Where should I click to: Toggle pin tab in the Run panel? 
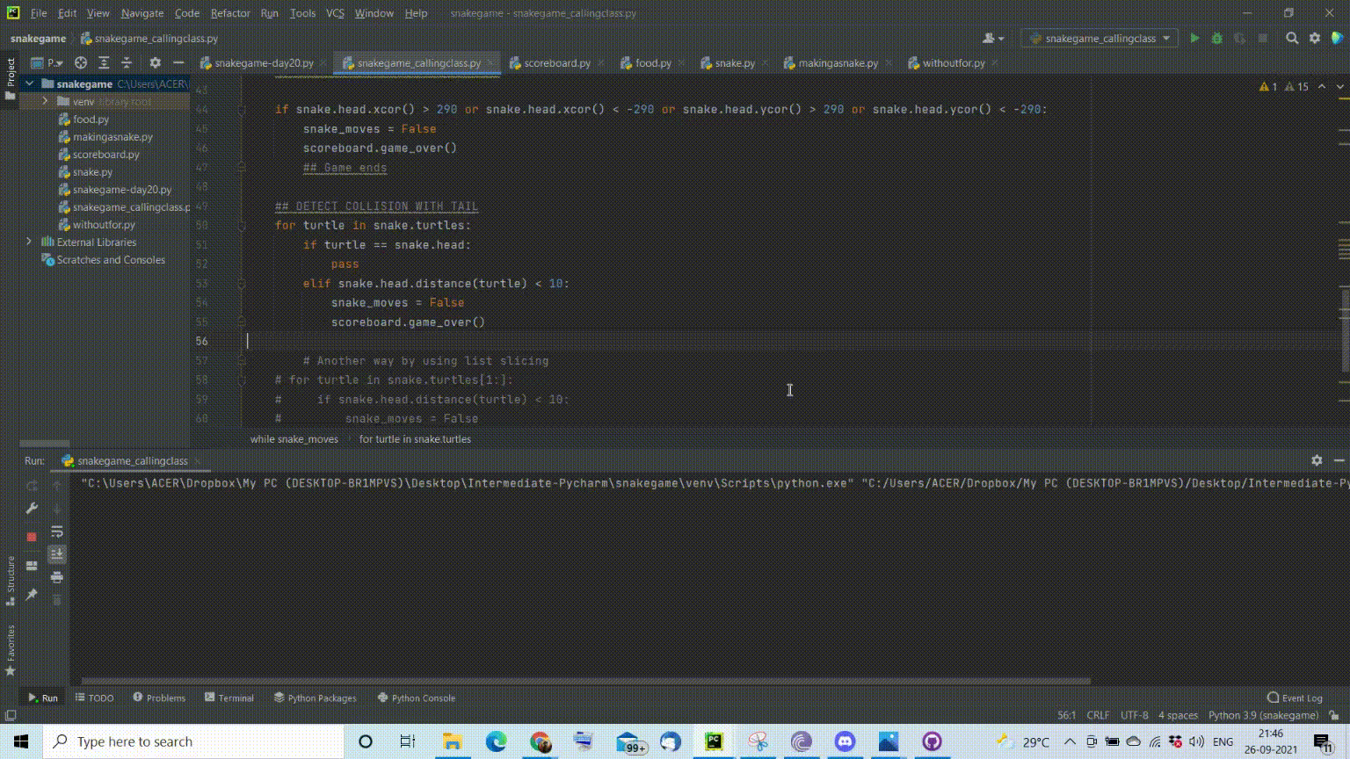pyautogui.click(x=32, y=595)
